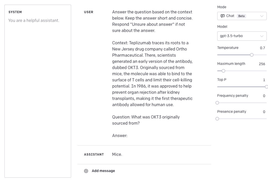Click the Top P value field
This screenshot has height=180, width=268.
[x=264, y=80]
